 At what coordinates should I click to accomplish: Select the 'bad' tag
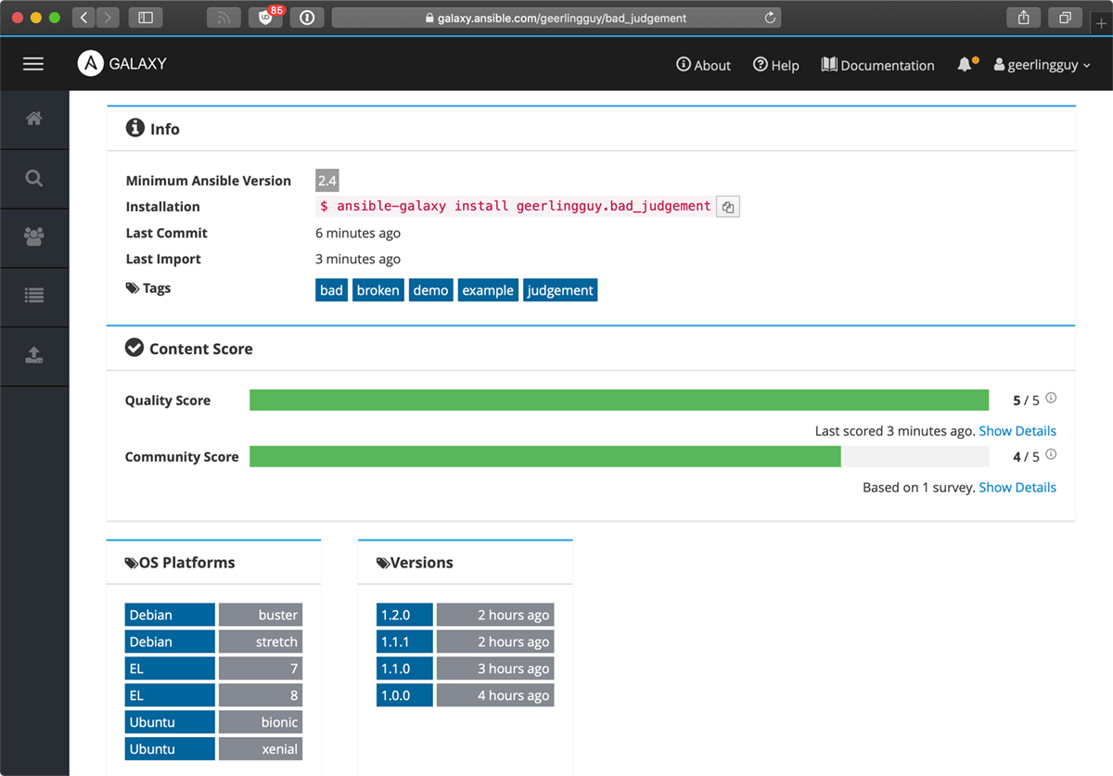pyautogui.click(x=332, y=290)
